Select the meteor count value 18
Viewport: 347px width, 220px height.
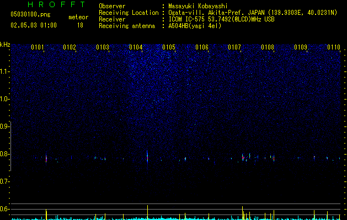pos(80,25)
